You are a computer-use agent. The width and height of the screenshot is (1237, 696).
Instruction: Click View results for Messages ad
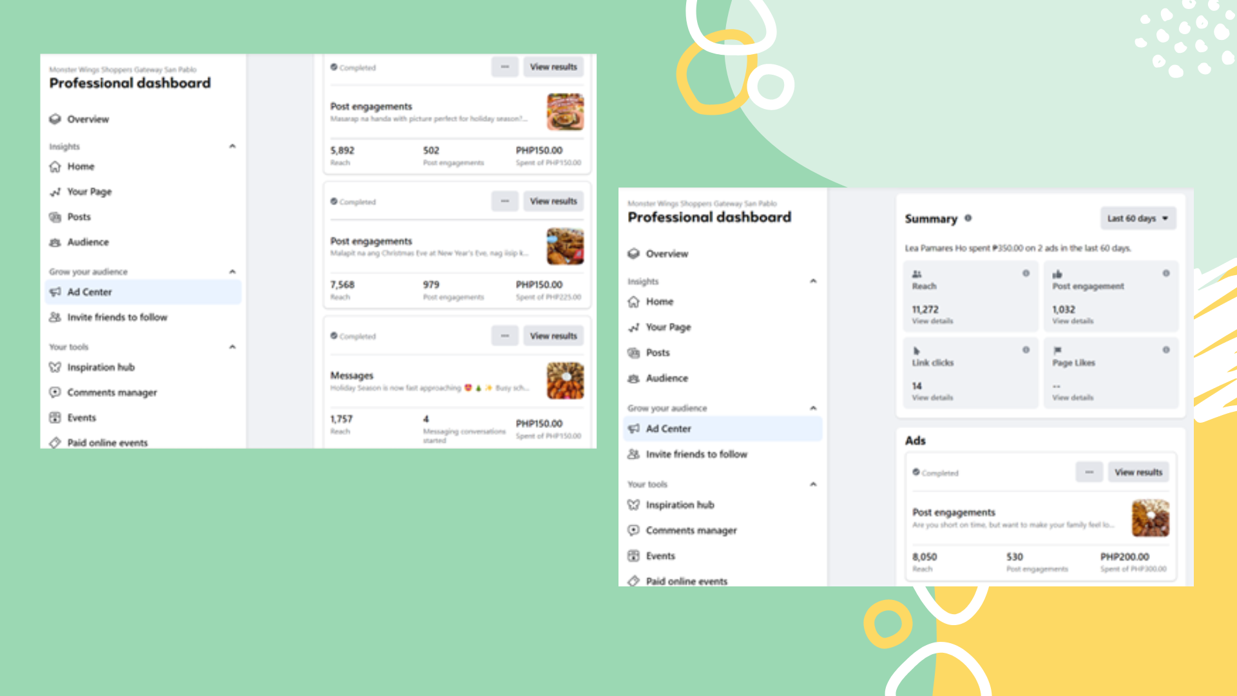553,336
